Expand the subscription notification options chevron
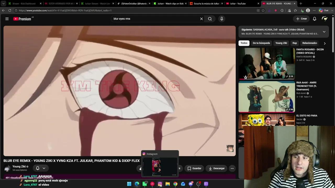Viewport: 335px width, 188px height. click(x=44, y=168)
